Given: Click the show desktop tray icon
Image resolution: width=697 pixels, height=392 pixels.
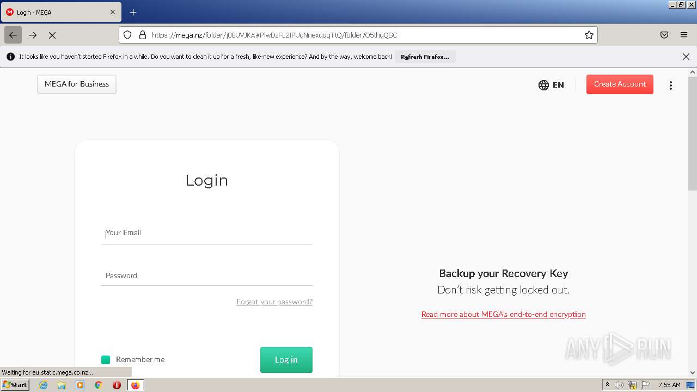Looking at the screenshot, I should tap(691, 385).
